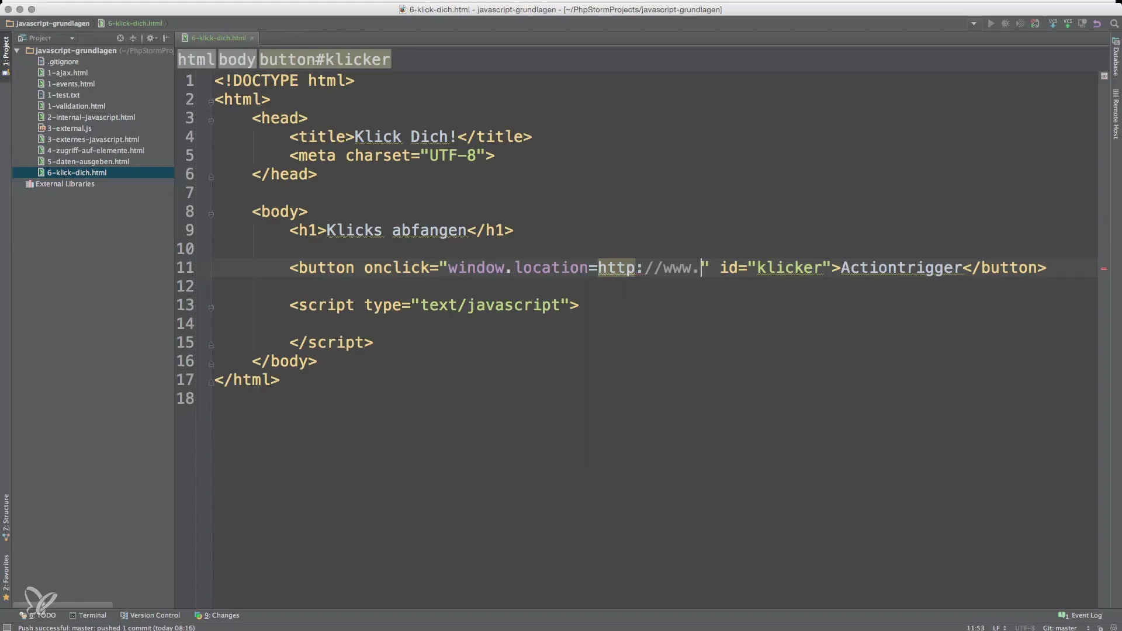
Task: Toggle the Z: Structure side tab
Action: point(6,517)
